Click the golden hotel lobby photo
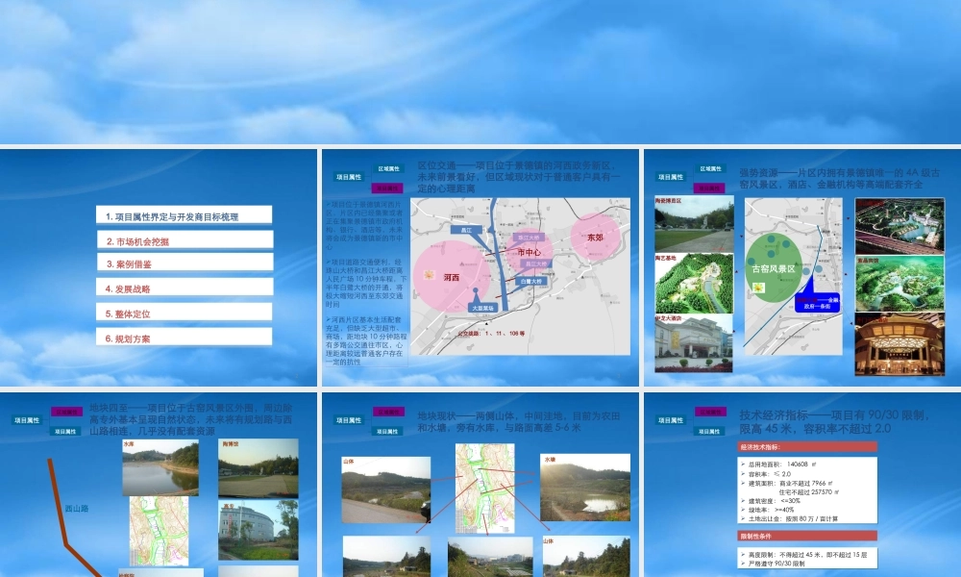The image size is (961, 577). pyautogui.click(x=899, y=344)
